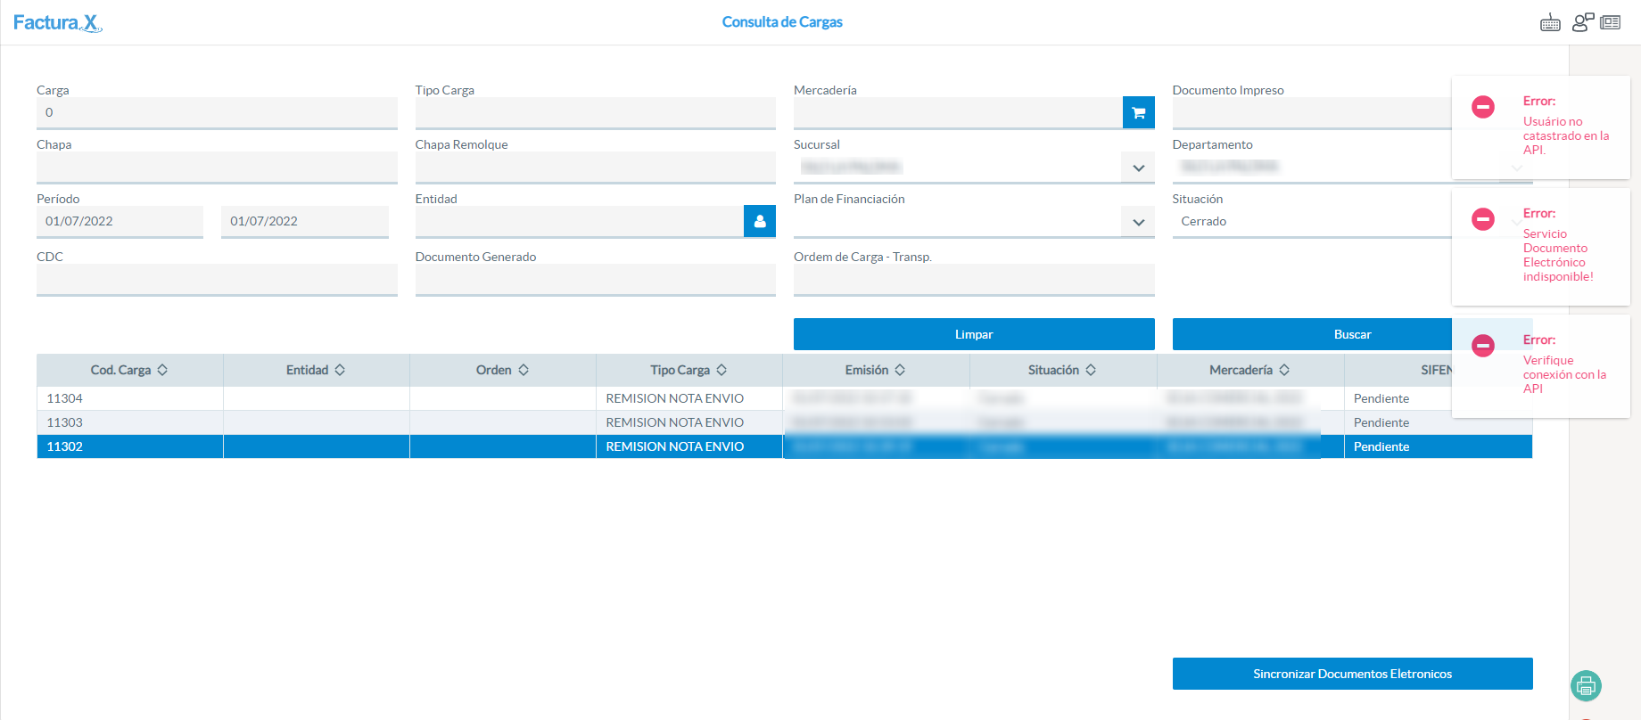This screenshot has height=720, width=1641.
Task: Focus the Ordem de Carga - Transp. field
Action: tap(974, 279)
